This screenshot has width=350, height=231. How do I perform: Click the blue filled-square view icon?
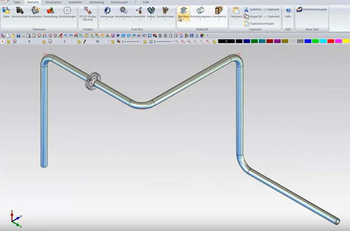point(149,36)
